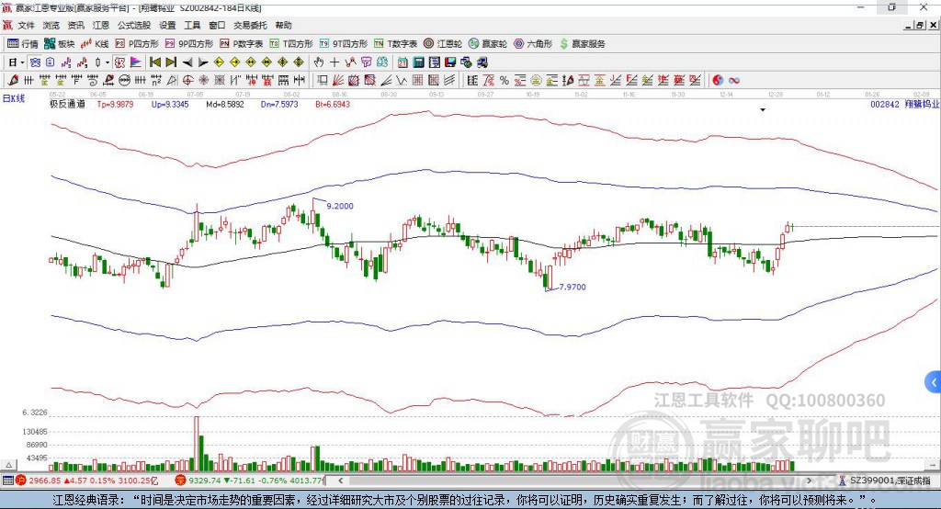Open the 江恩轮 Gann wheel
Image resolution: width=941 pixels, height=509 pixels.
coord(443,44)
